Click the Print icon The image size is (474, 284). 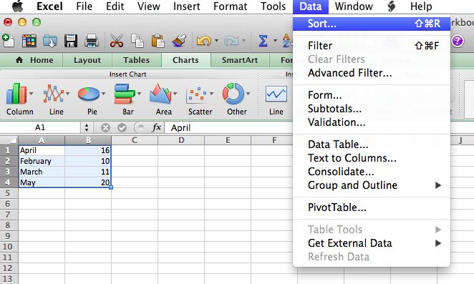coord(92,41)
